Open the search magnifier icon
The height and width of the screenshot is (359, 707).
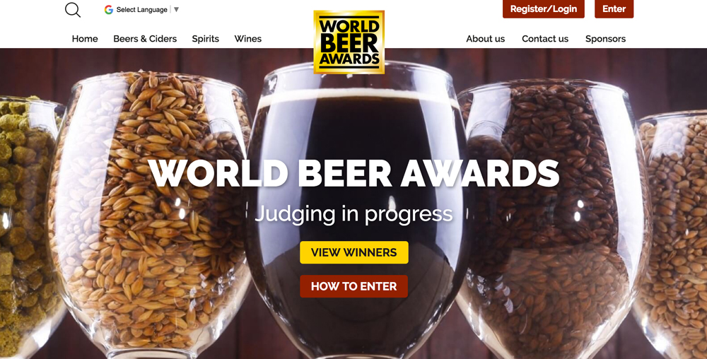click(73, 9)
